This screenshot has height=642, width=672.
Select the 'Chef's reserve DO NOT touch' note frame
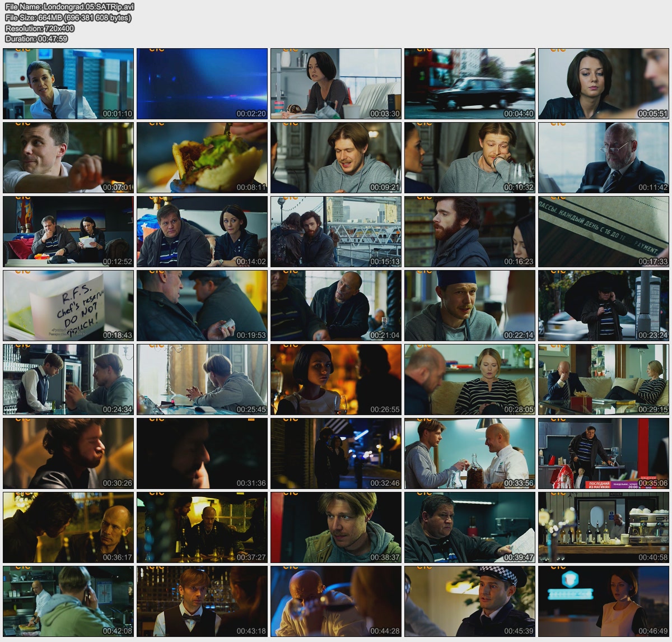click(68, 306)
